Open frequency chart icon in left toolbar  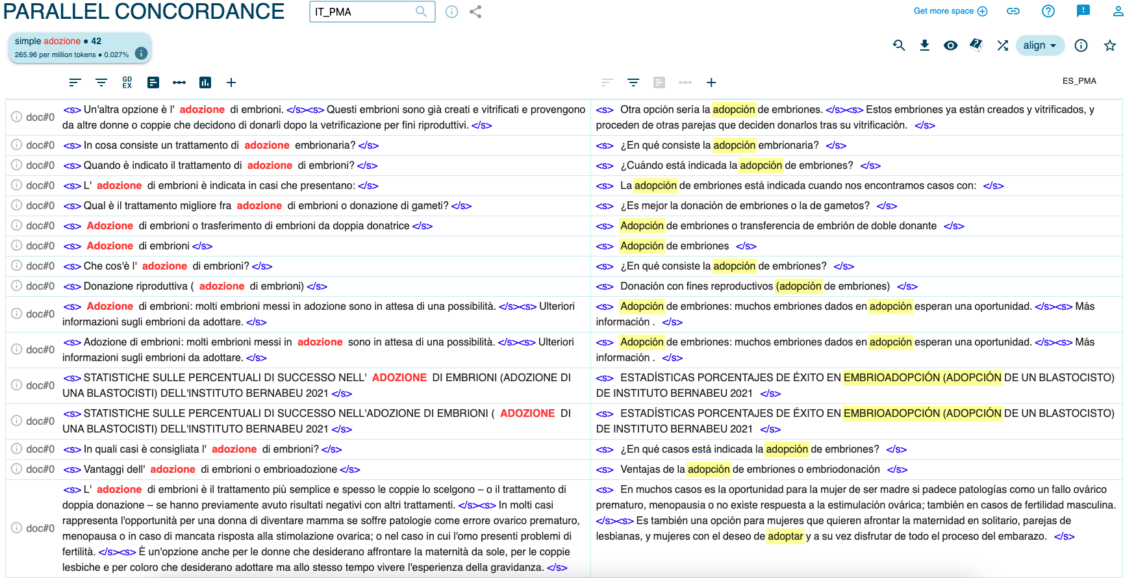click(x=205, y=82)
